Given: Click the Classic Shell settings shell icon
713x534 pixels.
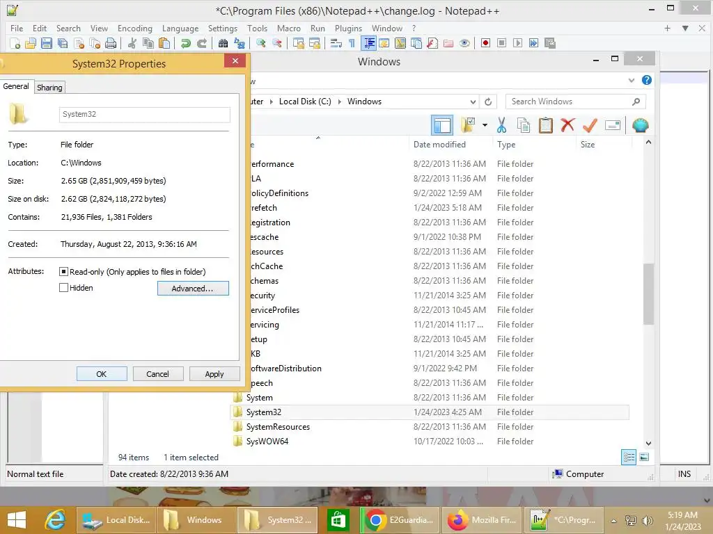Looking at the screenshot, I should (x=641, y=125).
